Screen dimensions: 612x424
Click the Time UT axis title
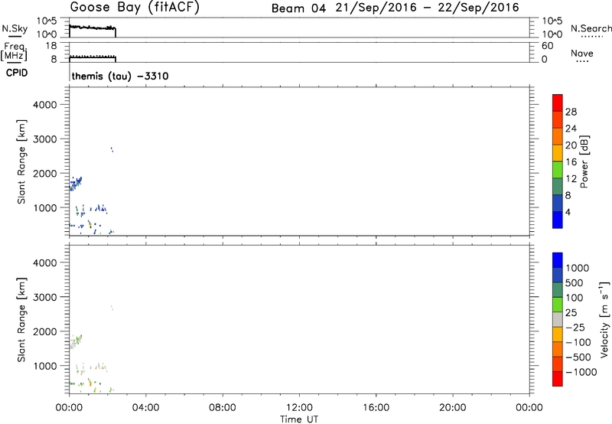tap(299, 419)
